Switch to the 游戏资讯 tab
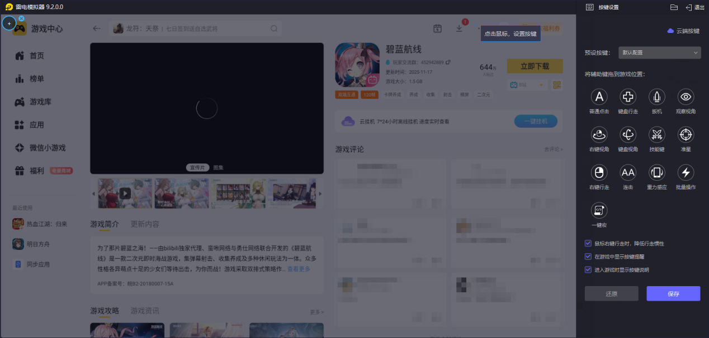 point(145,311)
